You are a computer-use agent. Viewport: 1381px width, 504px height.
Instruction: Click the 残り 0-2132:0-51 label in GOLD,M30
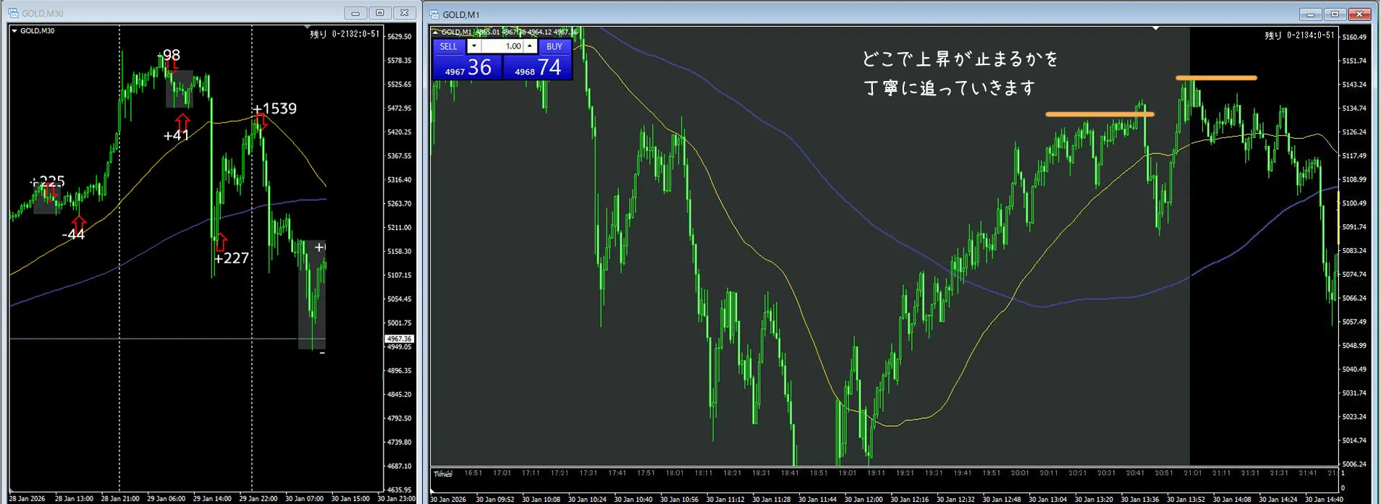pos(345,34)
